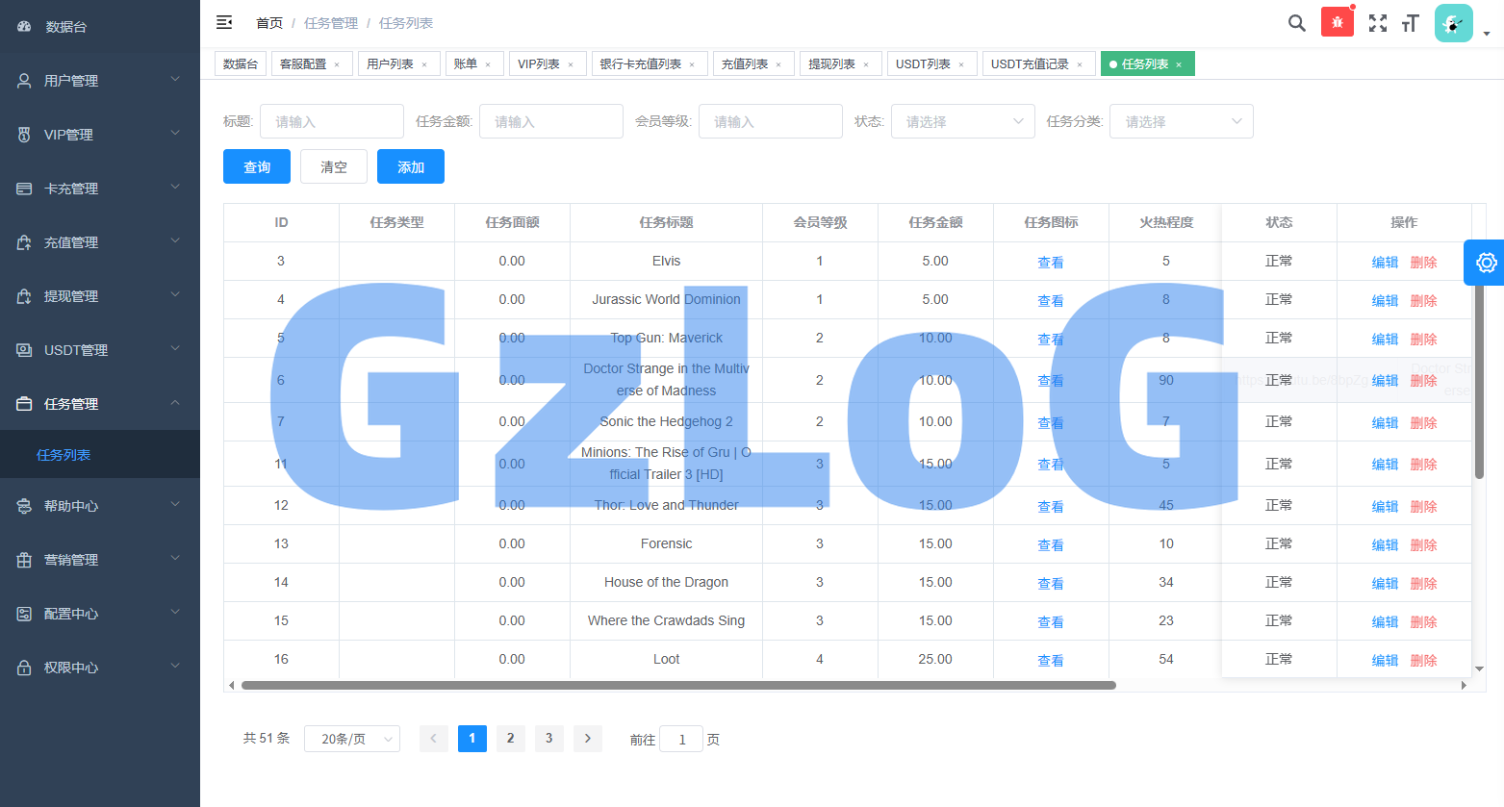The image size is (1504, 807).
Task: Open the font size adjuster icon
Action: 1410,23
